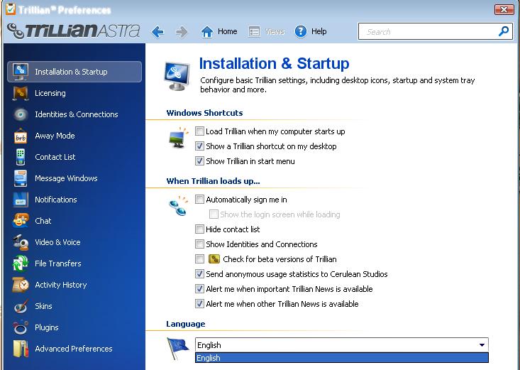Screen dimensions: 520x370
Task: Click the Activity History clock icon
Action: 21,285
